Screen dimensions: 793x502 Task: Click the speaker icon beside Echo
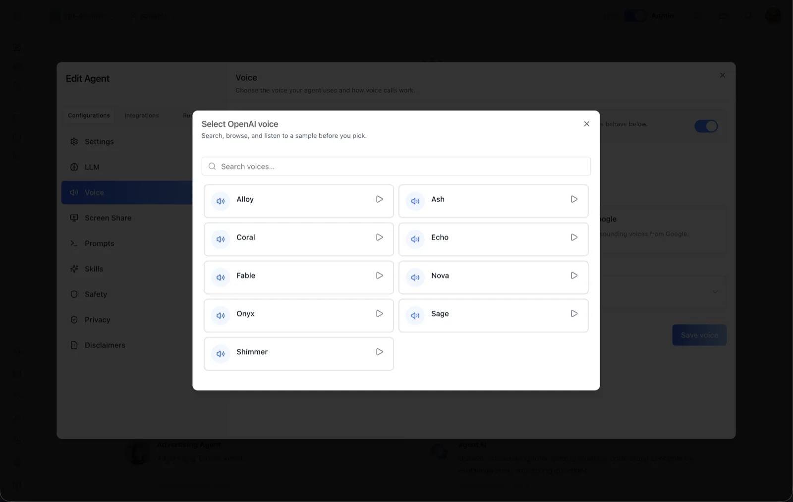(x=415, y=239)
